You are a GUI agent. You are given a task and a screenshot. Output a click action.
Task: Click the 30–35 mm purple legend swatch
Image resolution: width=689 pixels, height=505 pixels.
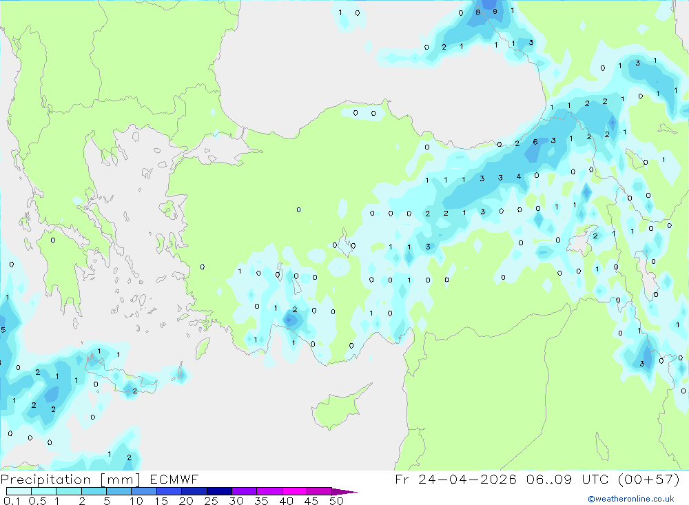point(244,491)
